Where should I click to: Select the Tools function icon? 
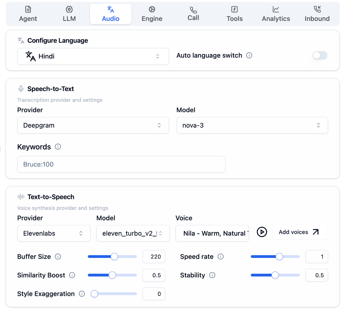click(x=234, y=9)
